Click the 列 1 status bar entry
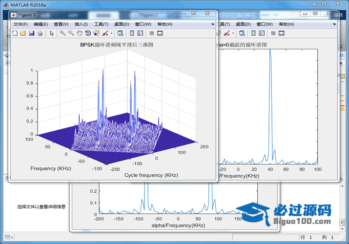This screenshot has height=244, width=349. [328, 237]
